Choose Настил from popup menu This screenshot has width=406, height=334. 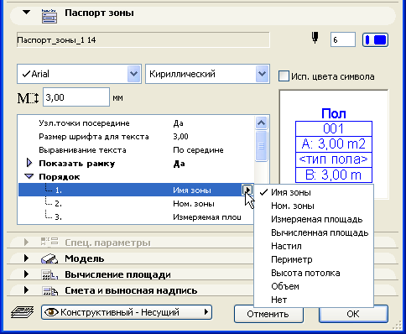pos(314,246)
